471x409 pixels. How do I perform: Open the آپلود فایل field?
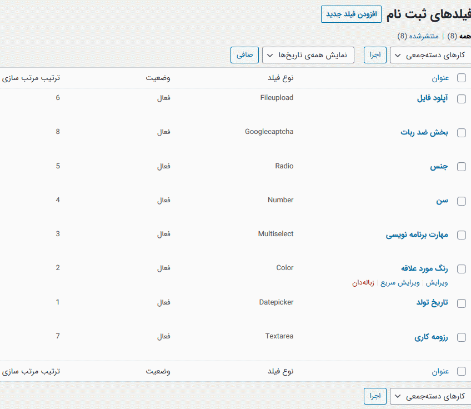pyautogui.click(x=432, y=98)
